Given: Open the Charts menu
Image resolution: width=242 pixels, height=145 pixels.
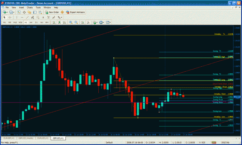Looking at the screenshot, I should pyautogui.click(x=30, y=8).
